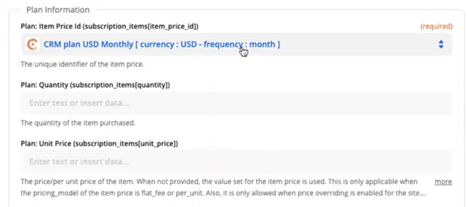Click the Plan: Item Price Id label
The image size is (467, 207).
tap(51, 26)
